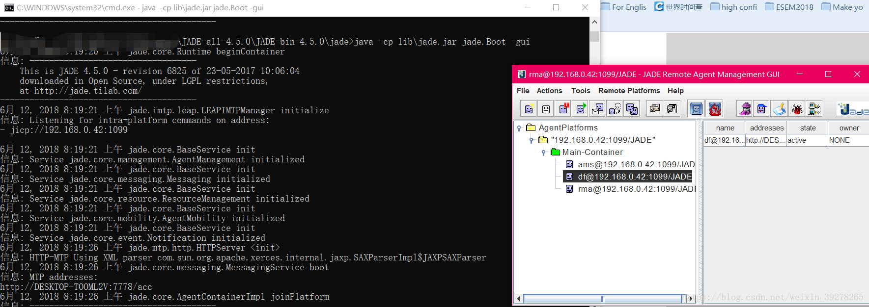Viewport: 869px width, 307px height.
Task: Click the addresses column header
Action: point(767,128)
